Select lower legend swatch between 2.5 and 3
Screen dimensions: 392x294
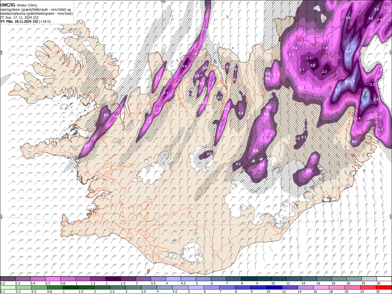point(117,287)
